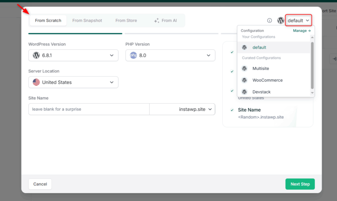This screenshot has width=337, height=201.
Task: Open the From AI tab
Action: coord(166,21)
